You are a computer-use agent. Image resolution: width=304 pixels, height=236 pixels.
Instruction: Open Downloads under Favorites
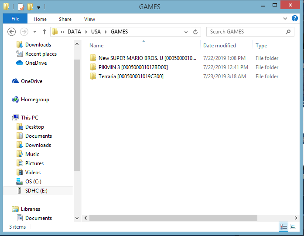[x=38, y=45]
